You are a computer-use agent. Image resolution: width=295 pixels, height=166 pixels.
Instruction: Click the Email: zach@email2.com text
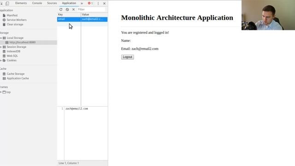(140, 49)
